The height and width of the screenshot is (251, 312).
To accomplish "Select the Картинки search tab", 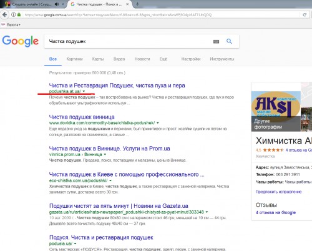I will click(x=74, y=59).
